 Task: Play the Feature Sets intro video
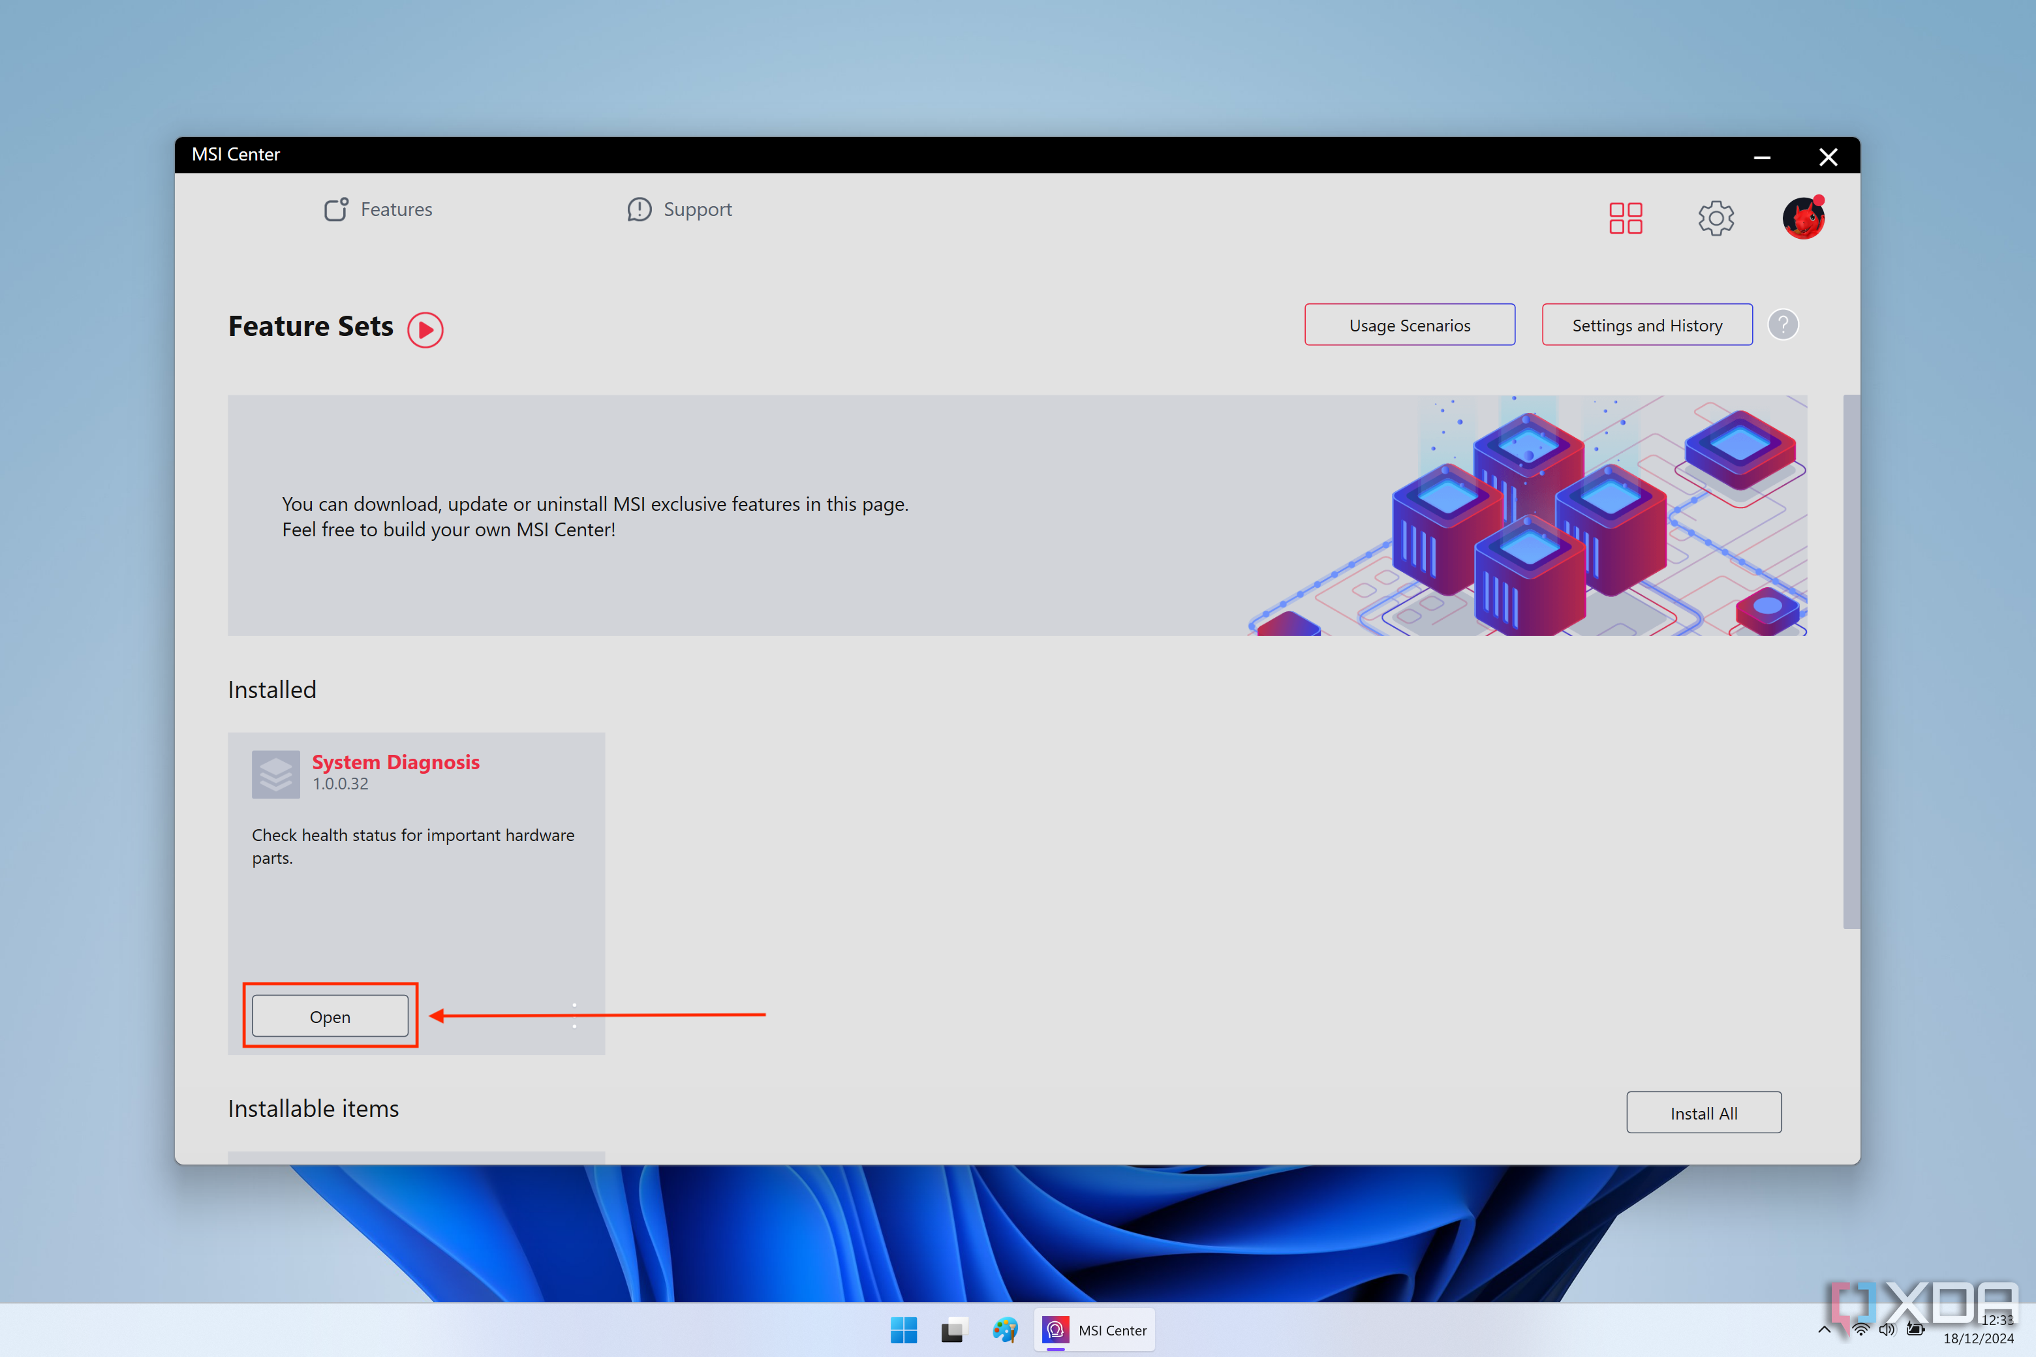coord(425,329)
